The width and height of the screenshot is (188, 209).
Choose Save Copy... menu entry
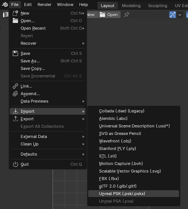pyautogui.click(x=48, y=68)
